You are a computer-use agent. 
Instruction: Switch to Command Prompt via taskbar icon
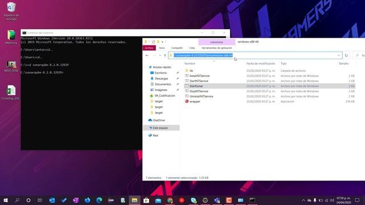(252, 200)
